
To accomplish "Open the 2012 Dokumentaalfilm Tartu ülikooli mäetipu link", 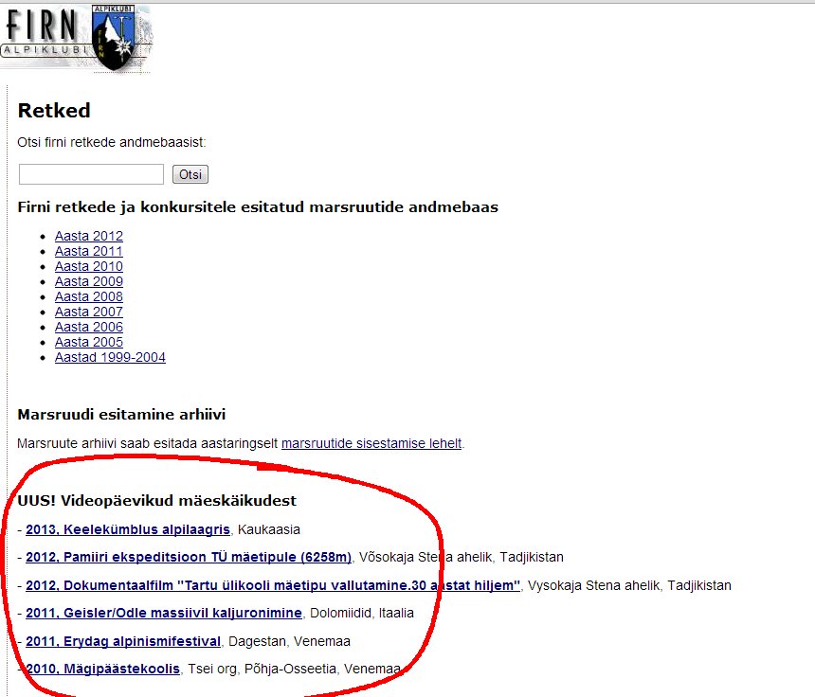I will (273, 585).
